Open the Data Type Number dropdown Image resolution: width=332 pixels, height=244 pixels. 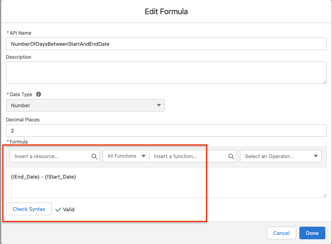tap(85, 105)
